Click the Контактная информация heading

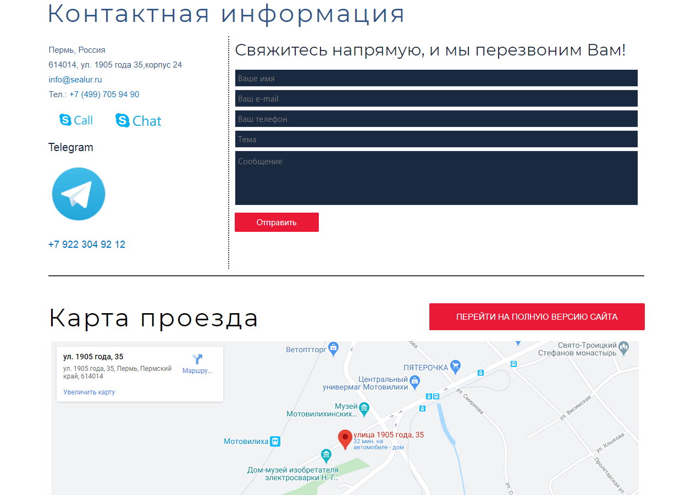[226, 14]
